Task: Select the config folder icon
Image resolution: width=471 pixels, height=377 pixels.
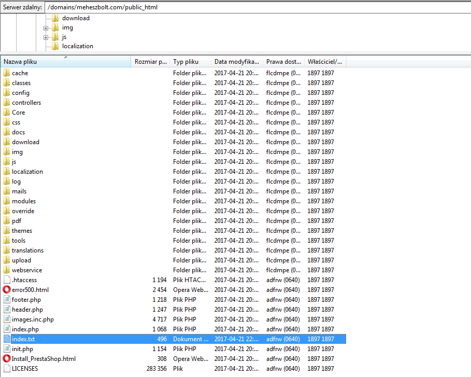Action: tap(7, 93)
